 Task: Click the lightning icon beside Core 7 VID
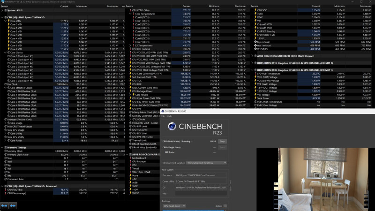pos(8,49)
